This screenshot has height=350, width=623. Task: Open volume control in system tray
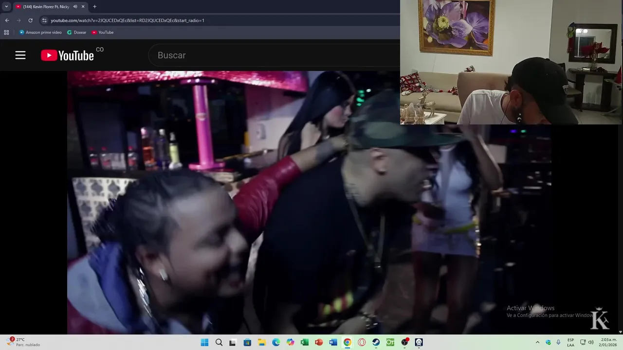click(x=591, y=342)
